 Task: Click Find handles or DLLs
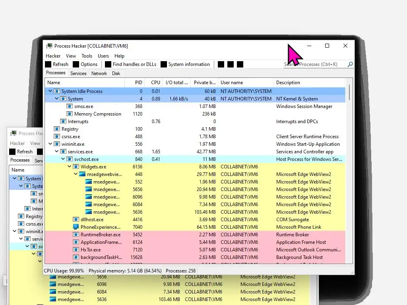coord(130,64)
